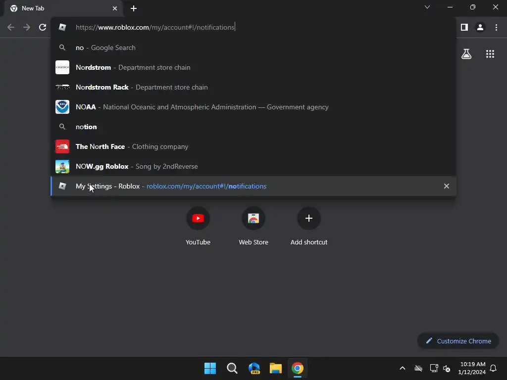Pick The North Face suggestion
The image size is (507, 380).
pyautogui.click(x=253, y=146)
